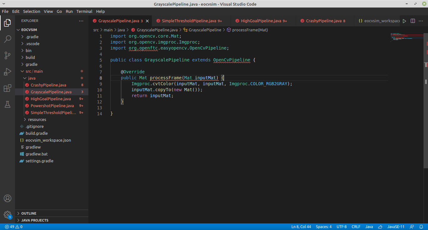Viewport: 428px width, 230px height.
Task: Collapse the EOCVSIM root folder
Action: click(18, 30)
